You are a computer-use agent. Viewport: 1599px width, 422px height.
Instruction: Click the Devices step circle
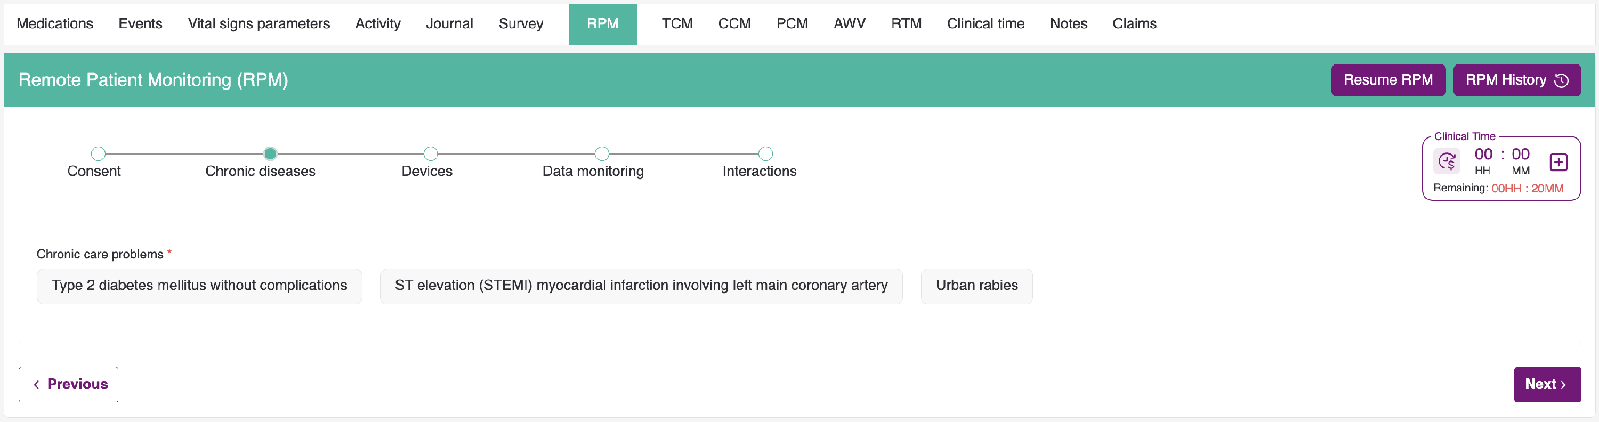point(430,153)
